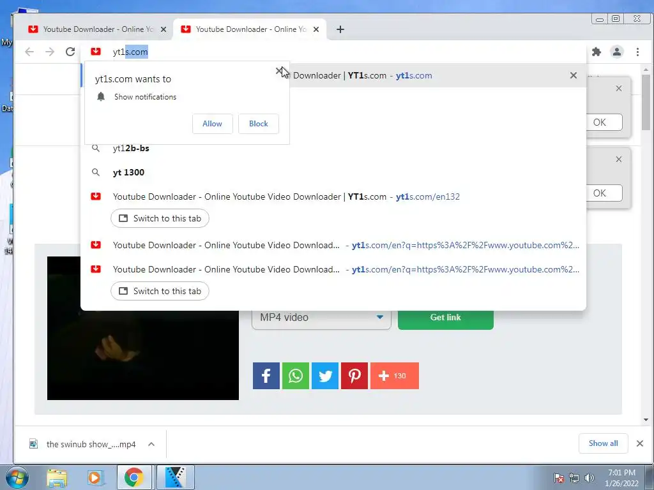Reload the current page
The width and height of the screenshot is (654, 490).
pyautogui.click(x=70, y=52)
